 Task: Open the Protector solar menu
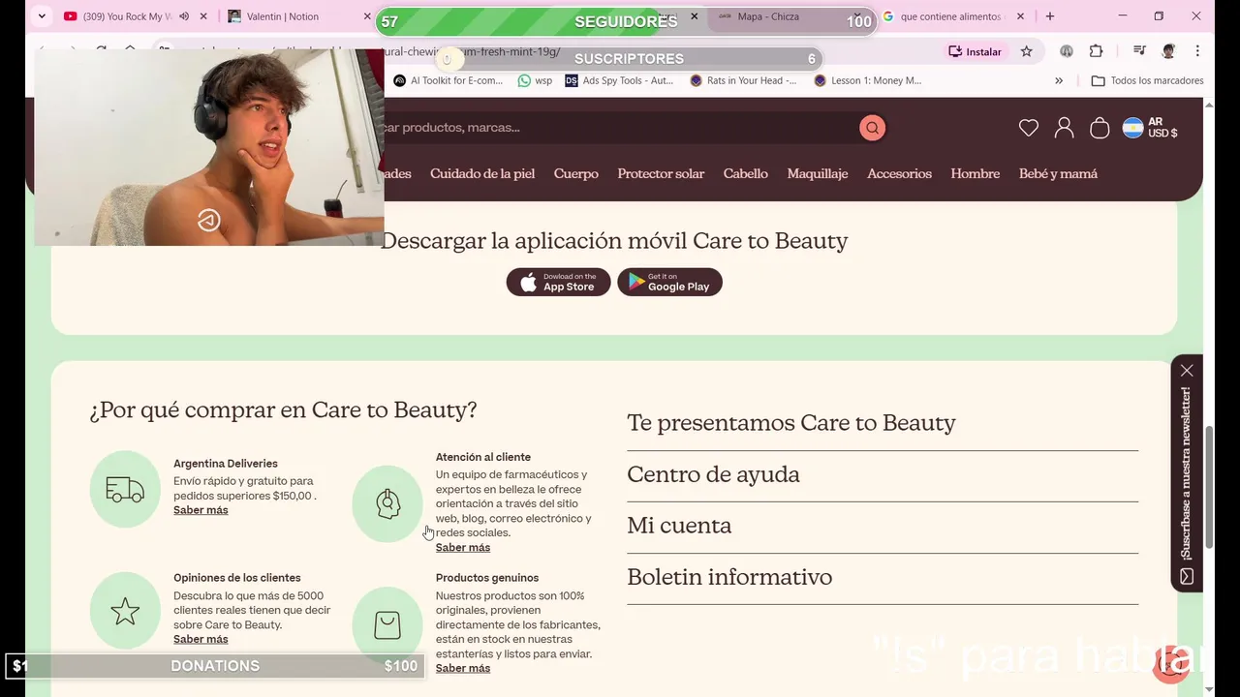click(661, 173)
